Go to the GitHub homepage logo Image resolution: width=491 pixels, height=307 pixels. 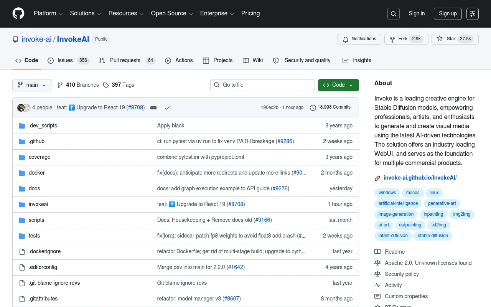click(x=18, y=13)
